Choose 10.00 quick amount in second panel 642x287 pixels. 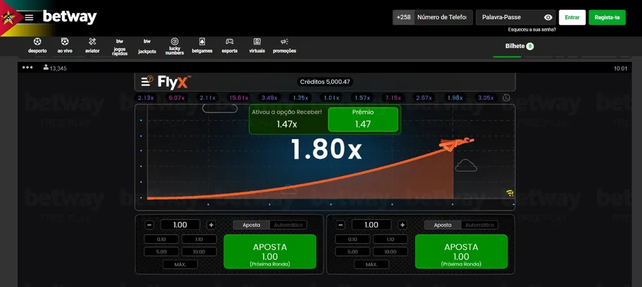click(x=390, y=252)
